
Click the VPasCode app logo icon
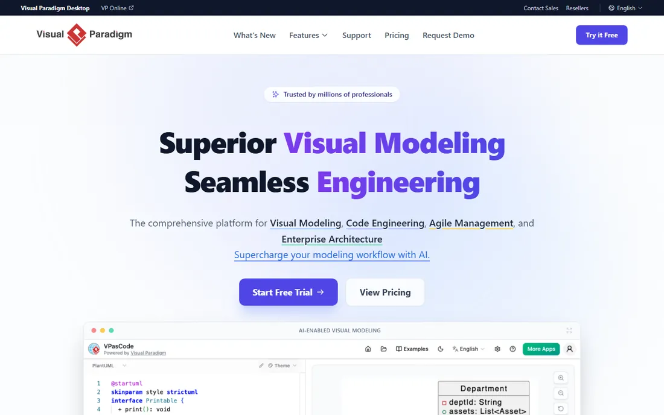94,349
